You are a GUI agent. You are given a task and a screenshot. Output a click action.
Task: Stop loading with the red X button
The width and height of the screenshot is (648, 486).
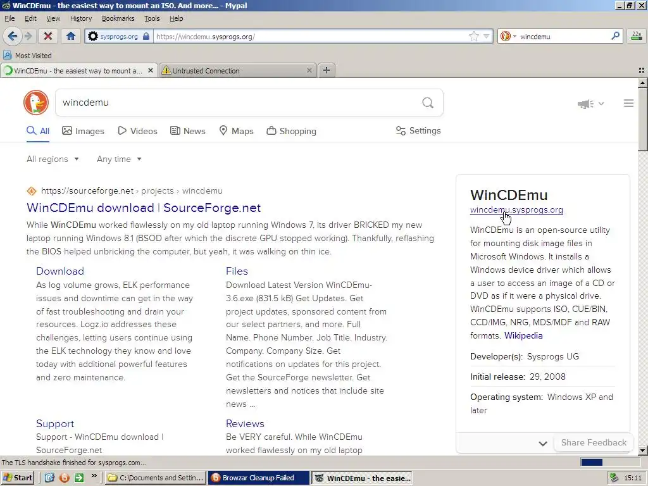[48, 36]
